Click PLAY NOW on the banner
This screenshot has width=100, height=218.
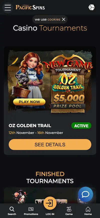pos(29,102)
